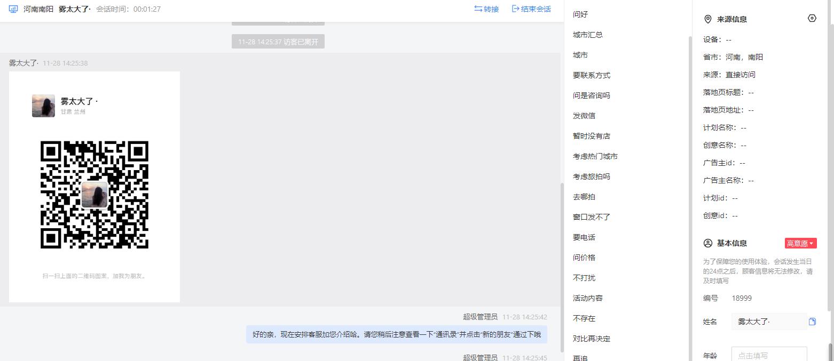Click the user icon beside 基本信息
Viewport: 834px width, 361px height.
pos(708,243)
